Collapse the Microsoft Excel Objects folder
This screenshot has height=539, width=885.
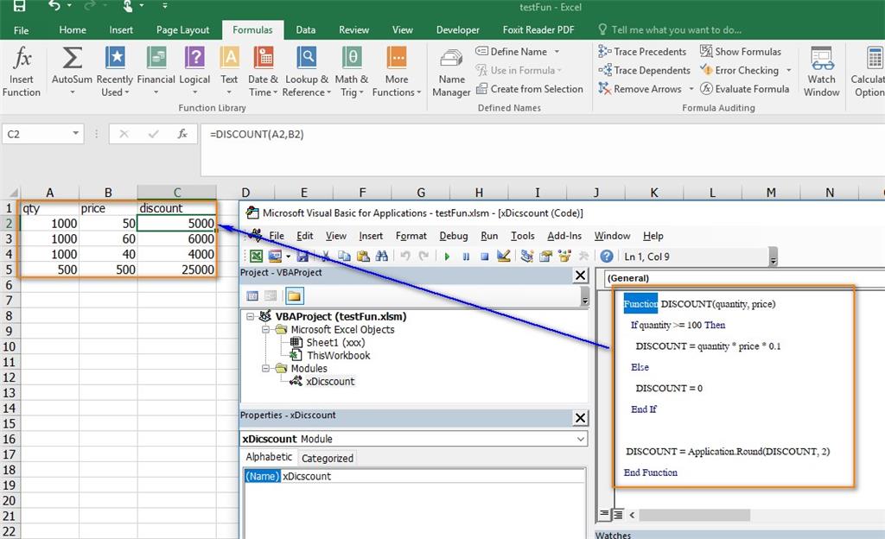[x=265, y=329]
